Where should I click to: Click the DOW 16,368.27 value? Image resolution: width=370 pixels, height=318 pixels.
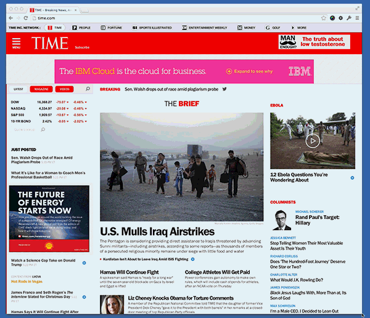tap(44, 102)
